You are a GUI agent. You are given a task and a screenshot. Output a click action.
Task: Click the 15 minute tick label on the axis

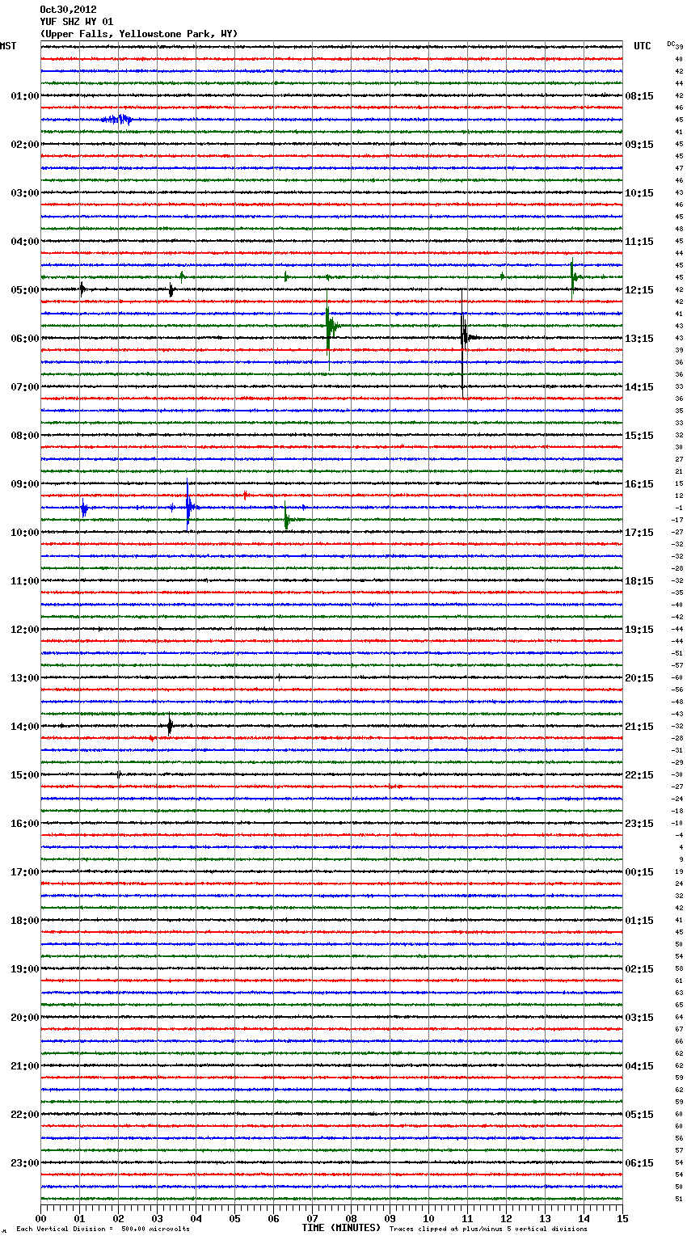click(x=622, y=1218)
